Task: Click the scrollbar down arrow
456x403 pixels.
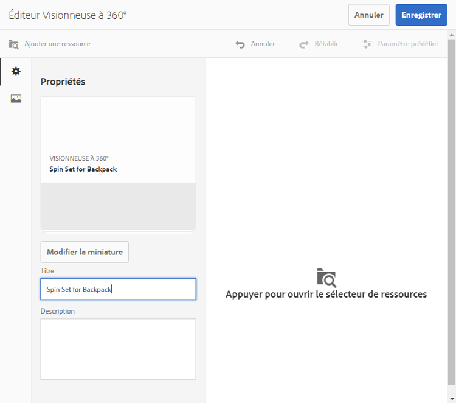Action: (x=451, y=398)
